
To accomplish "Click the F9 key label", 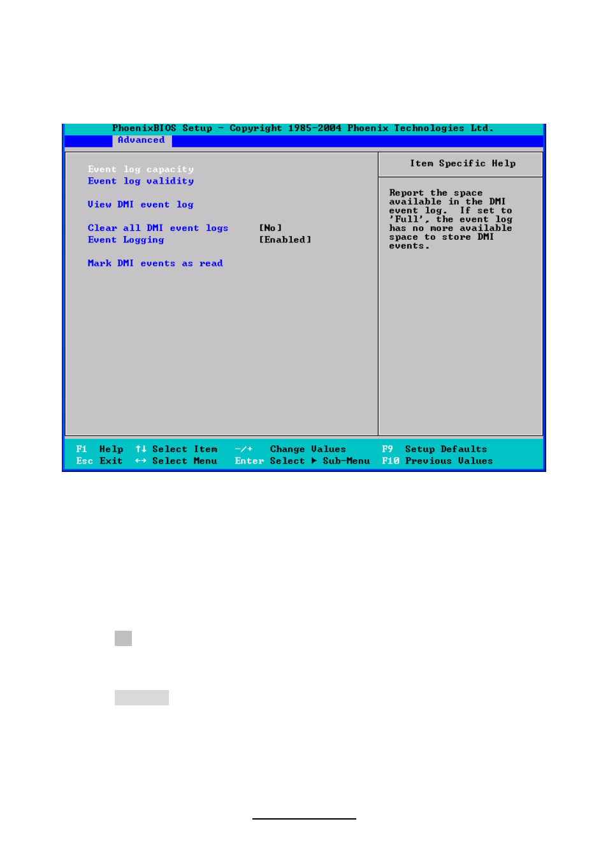I will (x=387, y=449).
